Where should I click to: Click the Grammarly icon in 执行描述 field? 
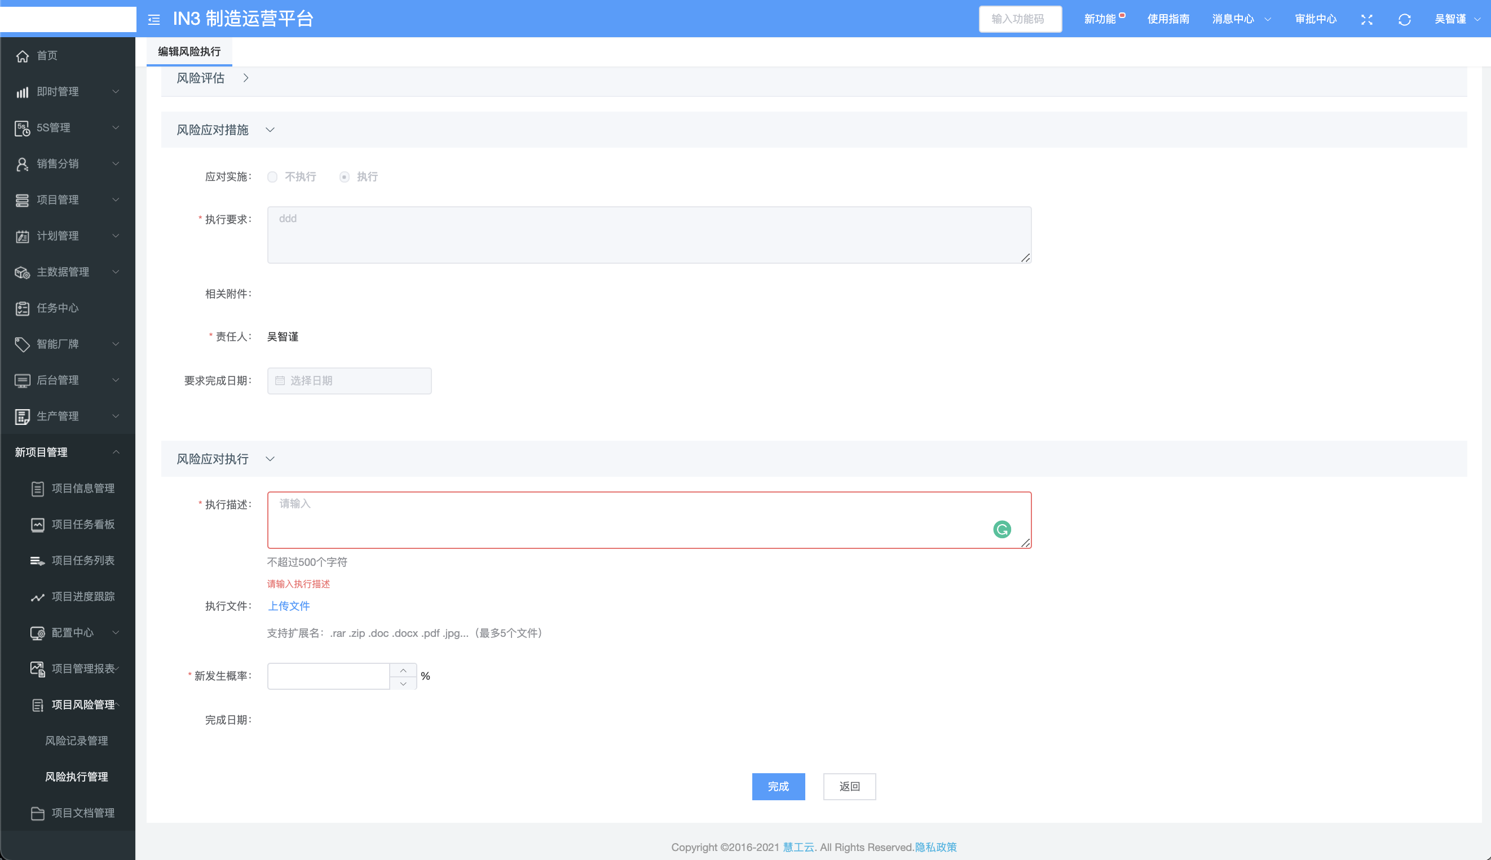coord(1002,529)
